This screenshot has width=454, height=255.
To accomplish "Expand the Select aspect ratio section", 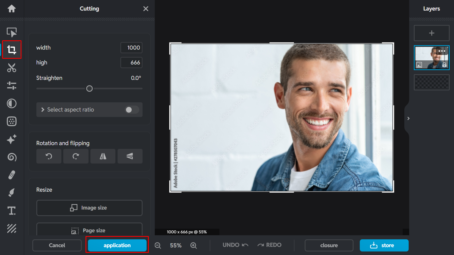I will pyautogui.click(x=43, y=110).
